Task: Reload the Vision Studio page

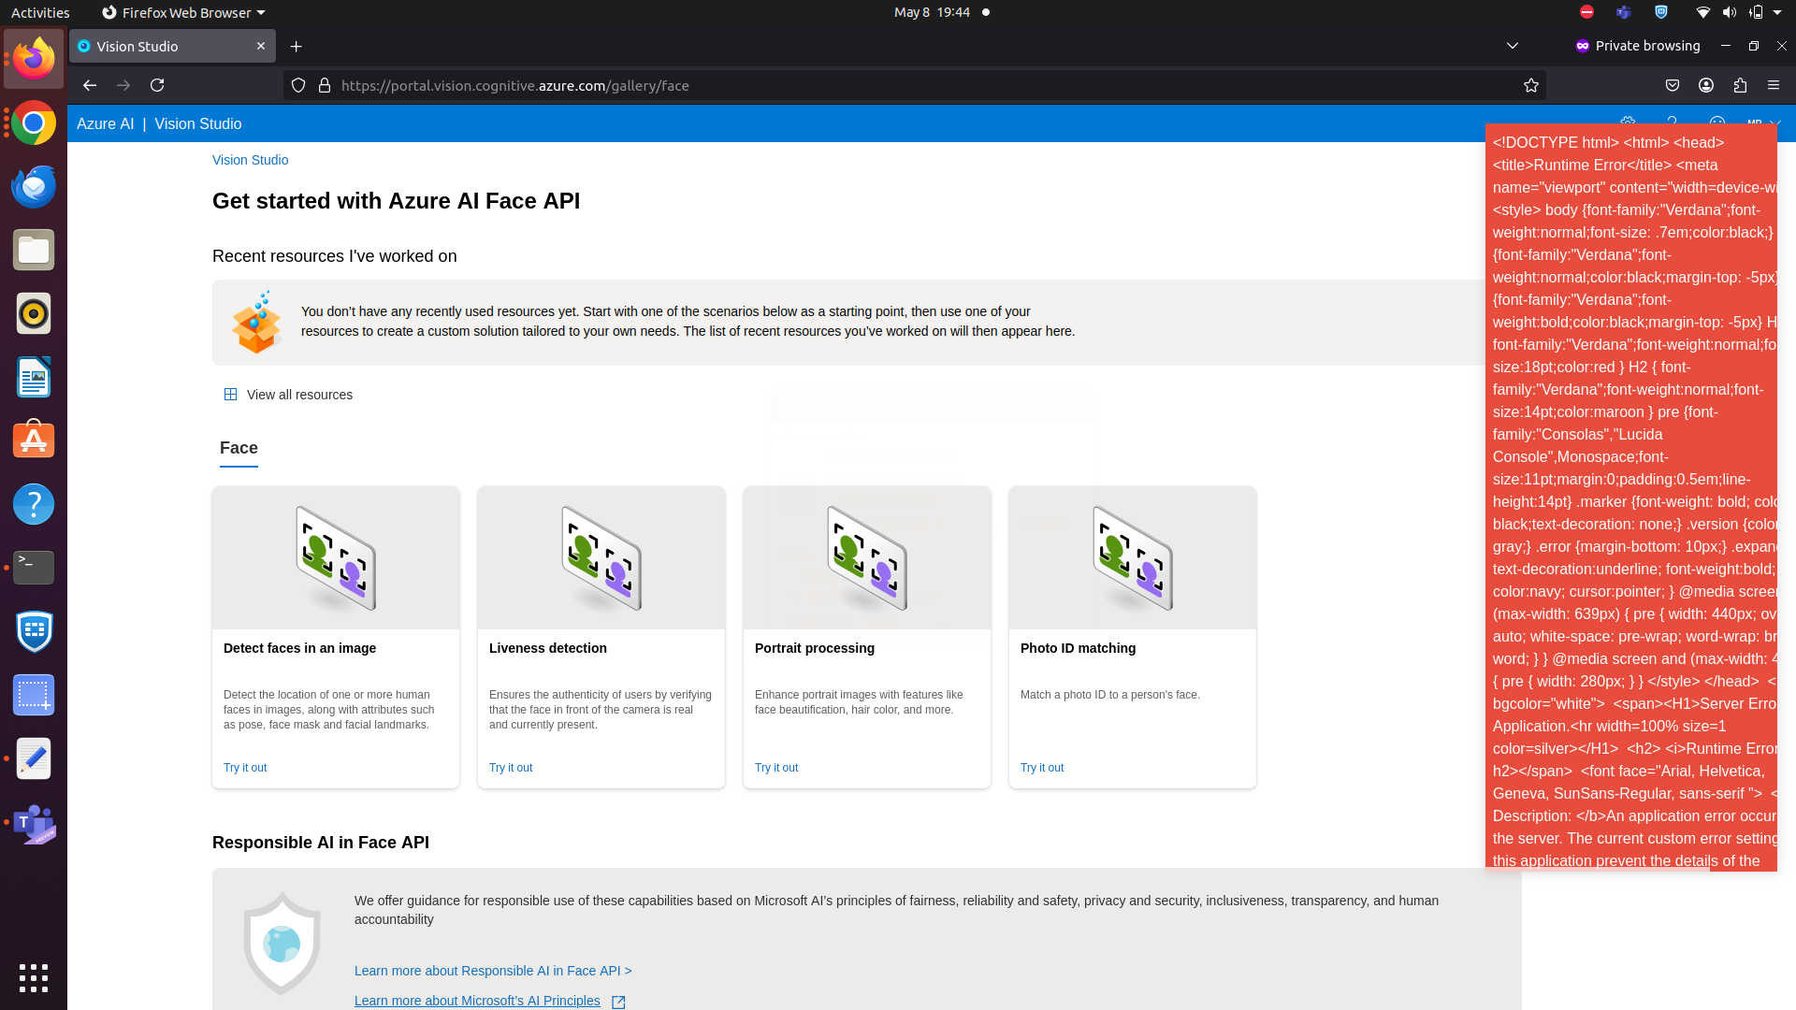Action: pyautogui.click(x=157, y=85)
